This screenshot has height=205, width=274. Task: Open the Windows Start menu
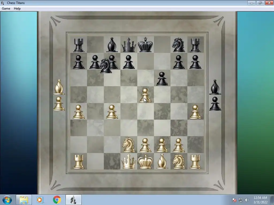(7, 200)
